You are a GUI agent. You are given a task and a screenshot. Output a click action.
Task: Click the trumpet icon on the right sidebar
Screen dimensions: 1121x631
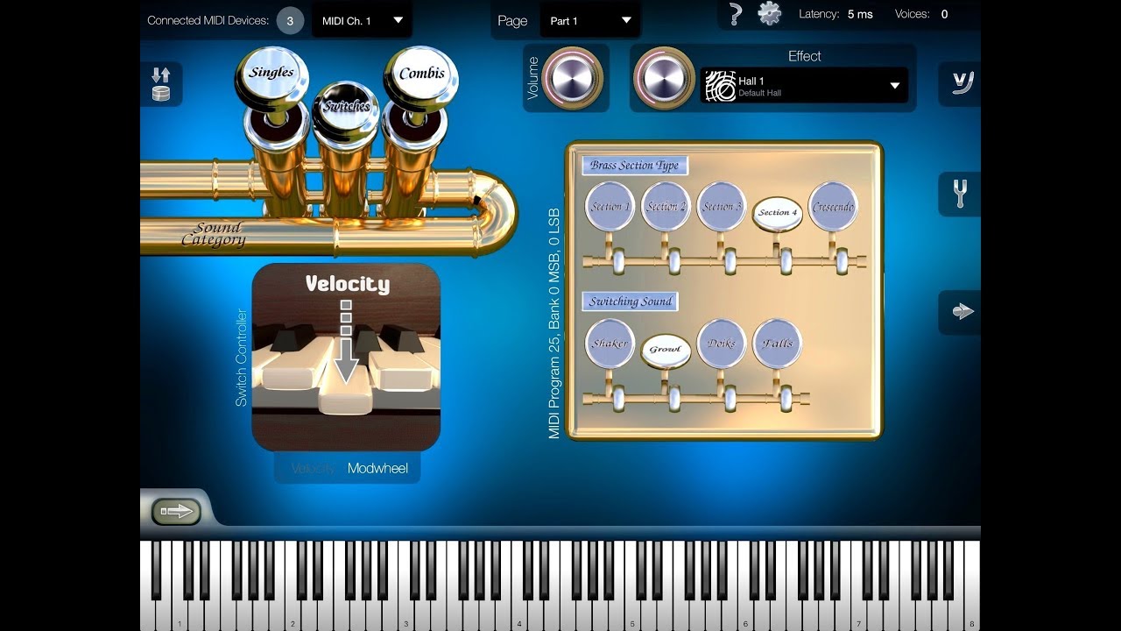(x=962, y=311)
